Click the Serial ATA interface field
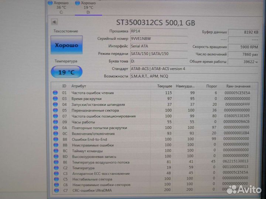 (x=159, y=46)
